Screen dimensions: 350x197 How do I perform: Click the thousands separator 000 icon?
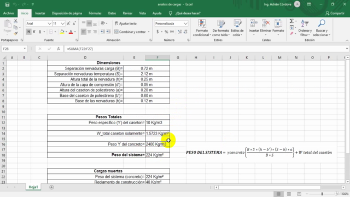(172, 32)
